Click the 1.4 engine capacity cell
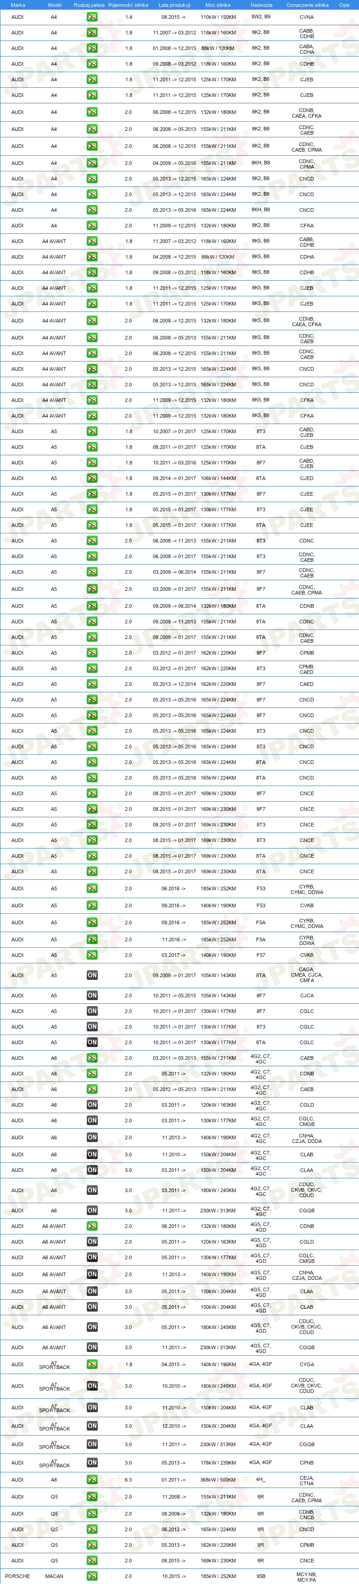Viewport: 359px width, 1584px height. point(128,17)
